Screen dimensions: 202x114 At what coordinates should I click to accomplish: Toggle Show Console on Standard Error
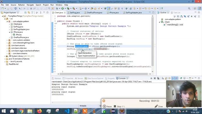[176, 78]
